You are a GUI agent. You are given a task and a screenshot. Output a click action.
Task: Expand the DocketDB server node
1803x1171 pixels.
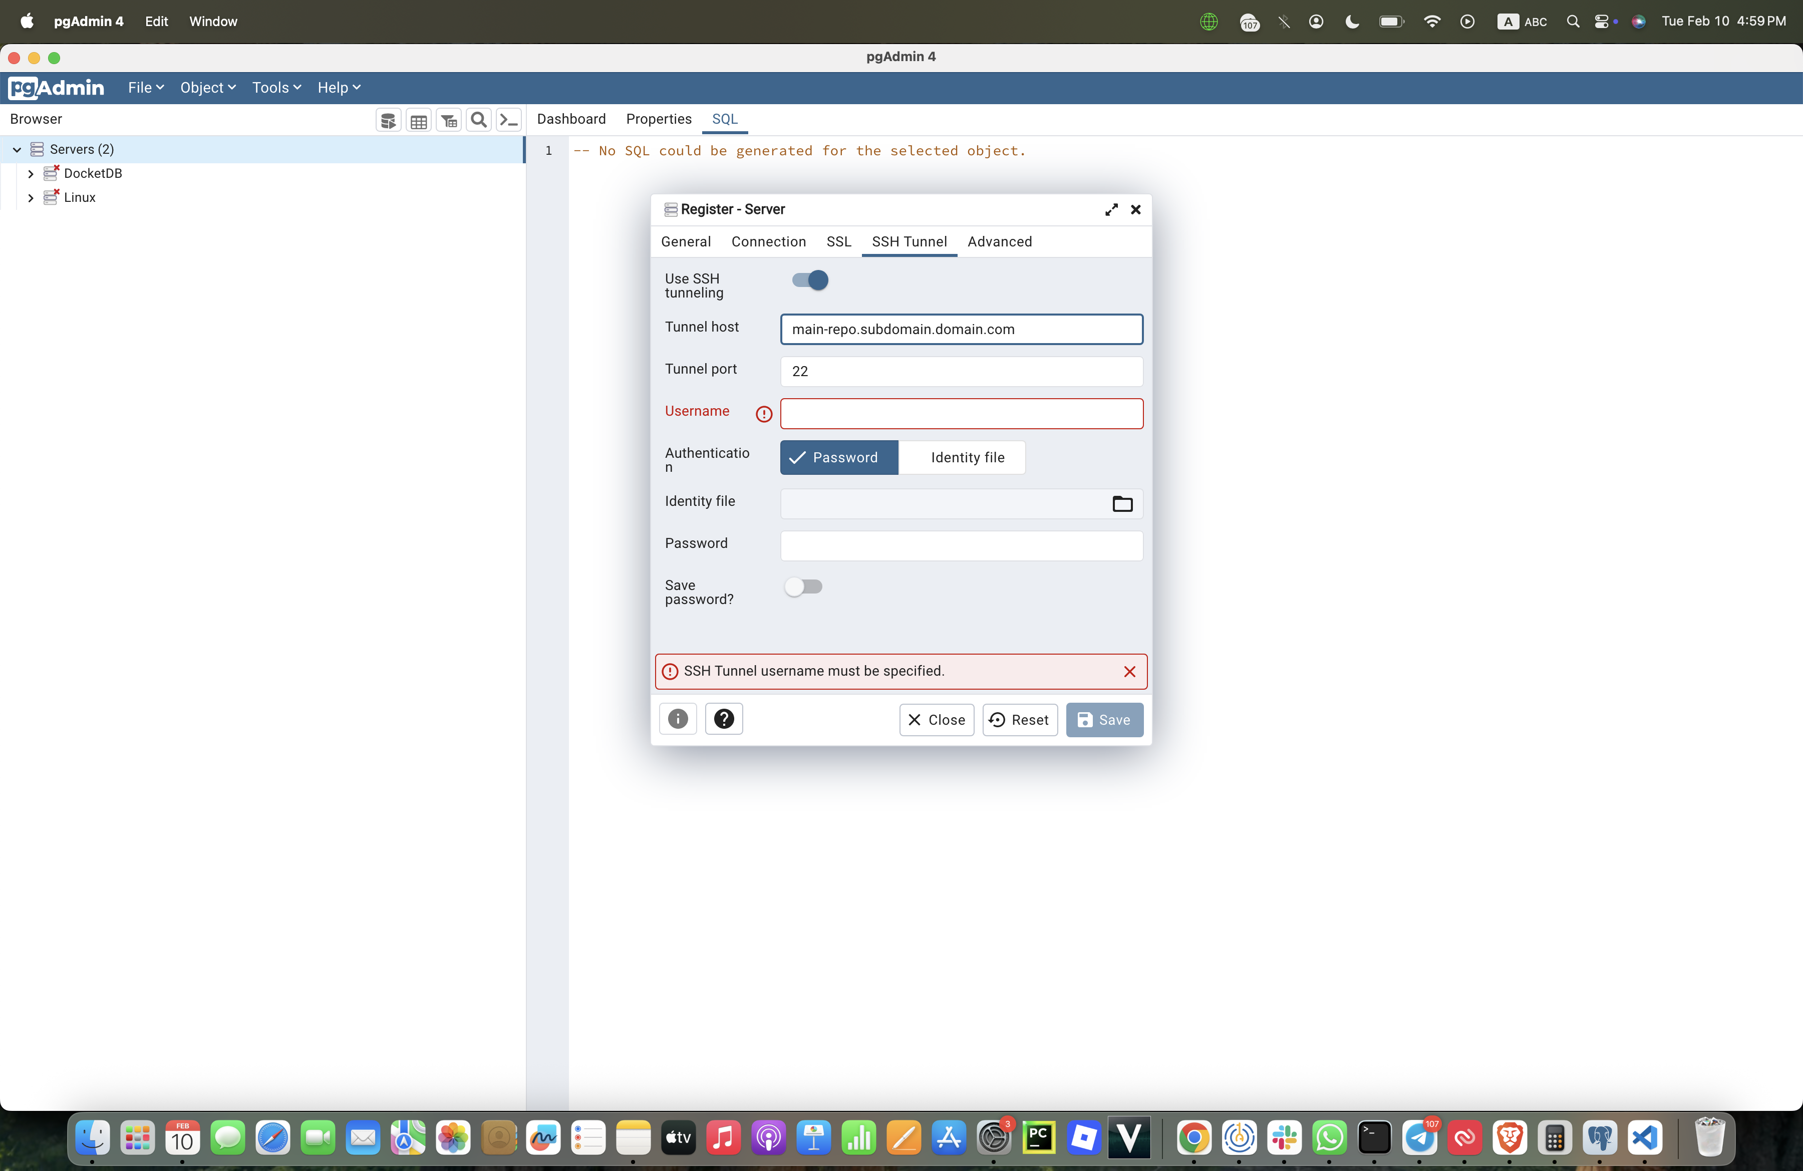(x=31, y=173)
